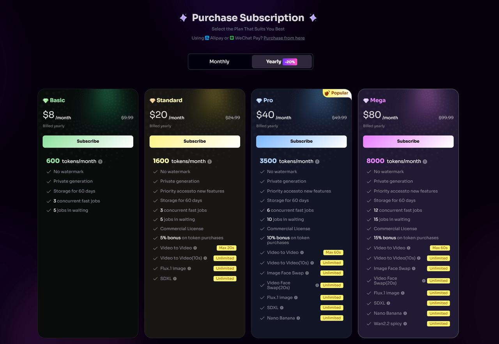Open the "Purchase from here" link
The width and height of the screenshot is (499, 344).
tap(284, 38)
